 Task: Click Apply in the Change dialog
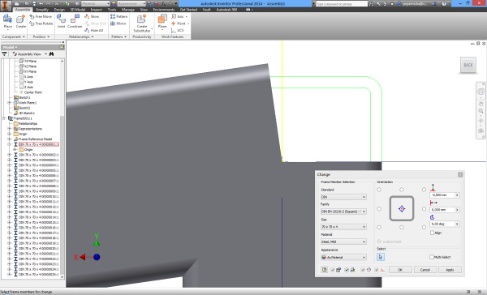click(x=450, y=270)
